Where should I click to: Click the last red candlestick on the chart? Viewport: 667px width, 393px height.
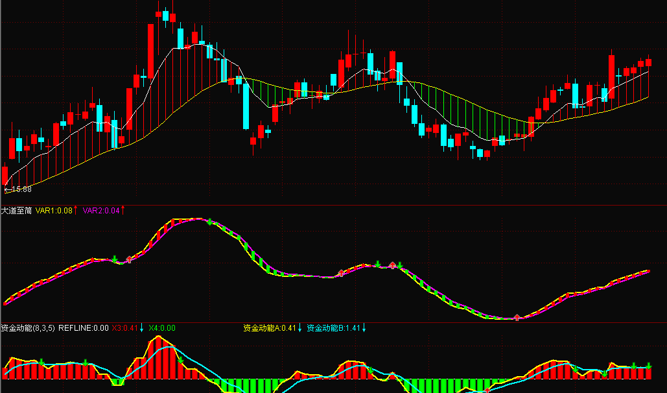(x=648, y=62)
